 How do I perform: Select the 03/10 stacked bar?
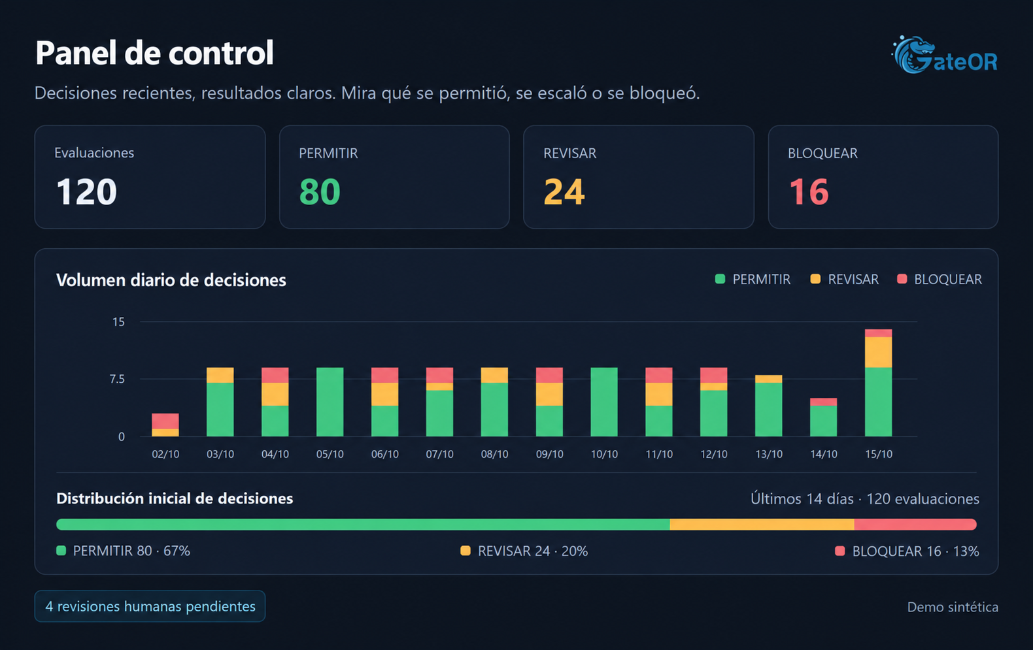point(220,402)
